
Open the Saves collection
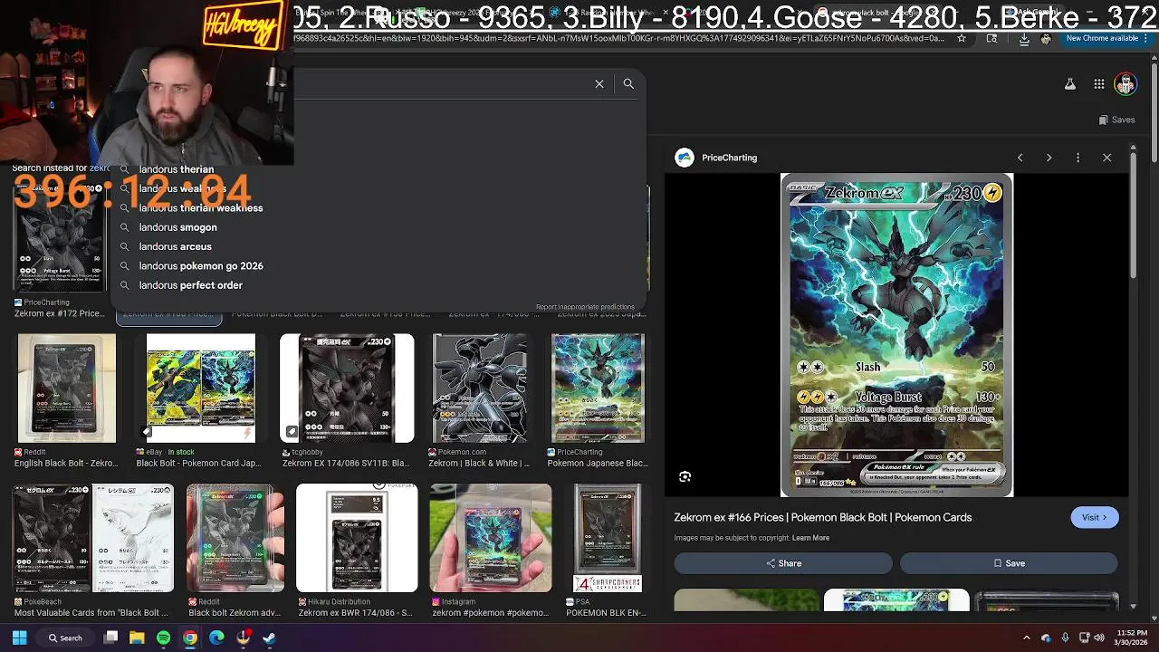(x=1116, y=120)
